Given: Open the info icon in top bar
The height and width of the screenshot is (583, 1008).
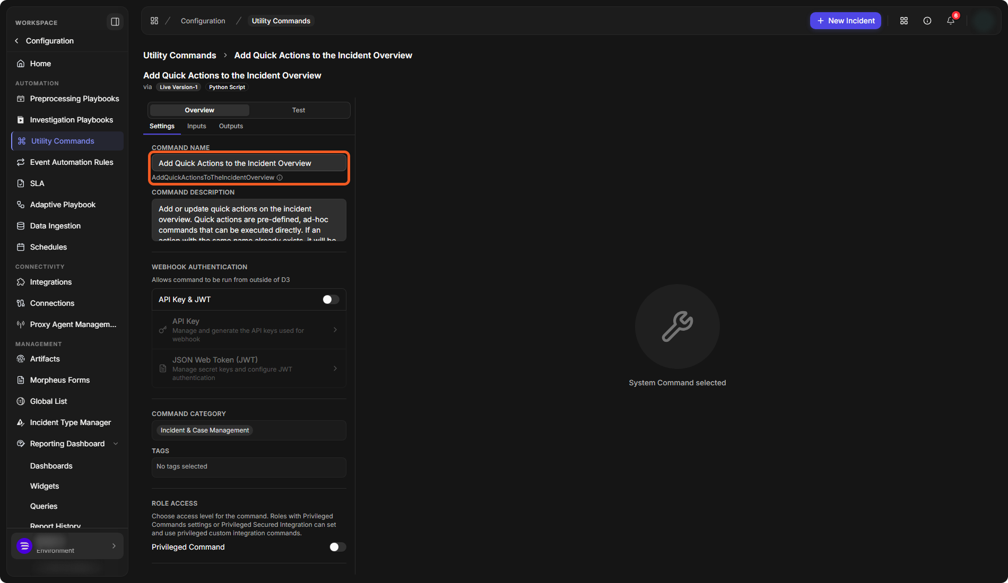Looking at the screenshot, I should 927,21.
